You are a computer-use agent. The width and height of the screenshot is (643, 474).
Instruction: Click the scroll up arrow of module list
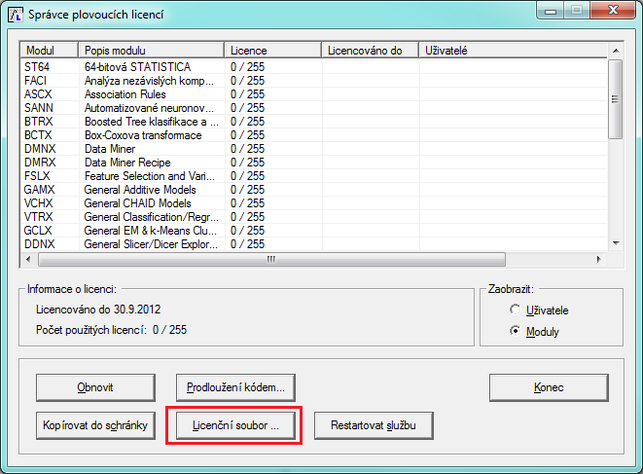pyautogui.click(x=616, y=51)
